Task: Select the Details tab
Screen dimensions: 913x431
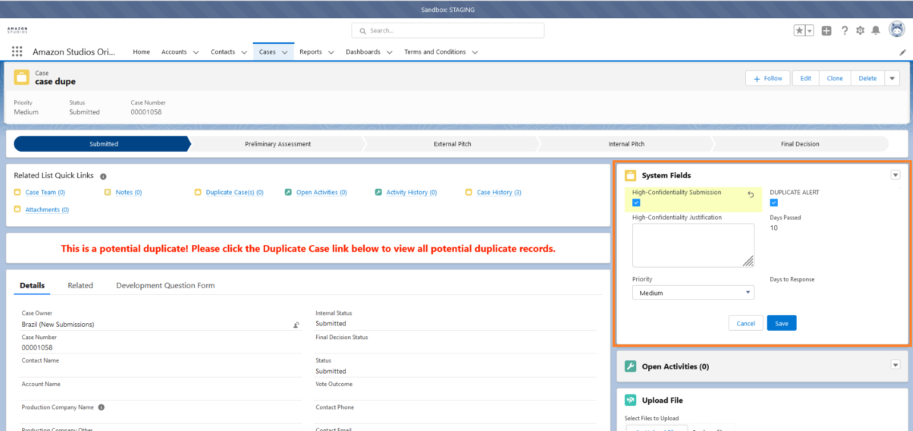Action: tap(32, 285)
